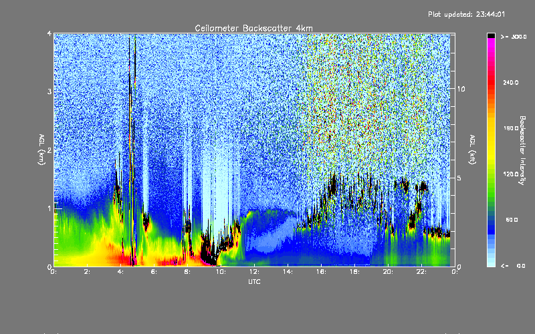Click the '180.0' colorbar label
Screen dimensions: 535x334
point(511,128)
